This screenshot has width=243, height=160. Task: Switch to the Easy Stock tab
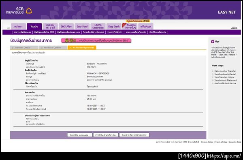114,26
